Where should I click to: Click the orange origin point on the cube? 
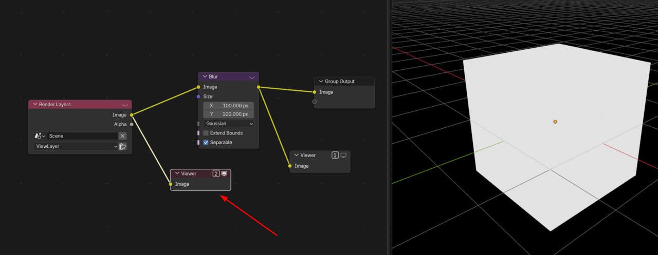coord(555,122)
